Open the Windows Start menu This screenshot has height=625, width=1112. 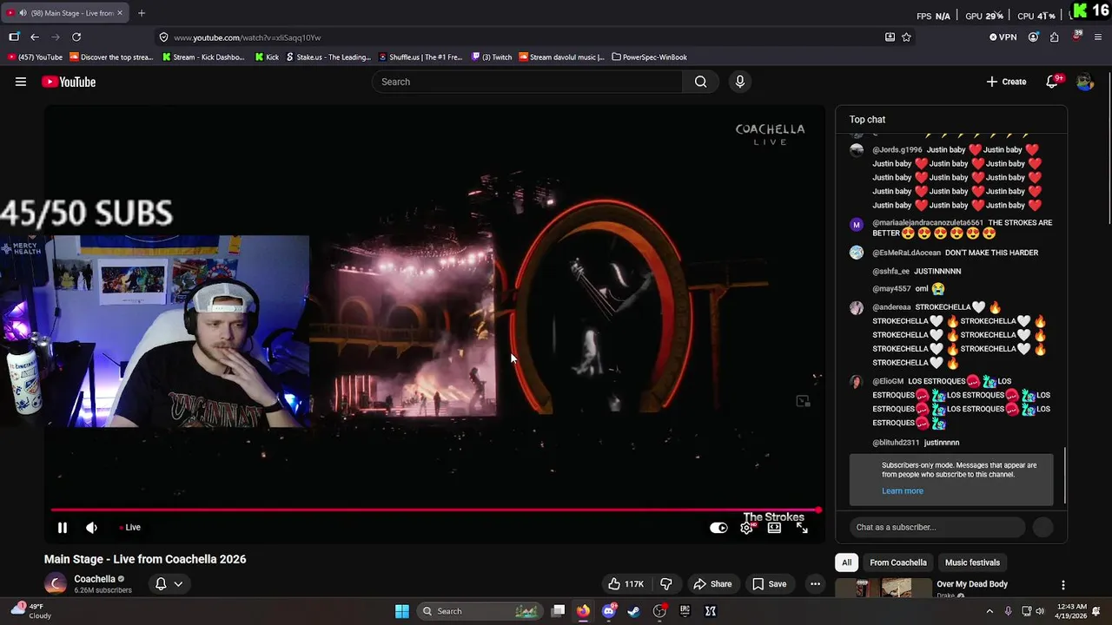(x=401, y=611)
